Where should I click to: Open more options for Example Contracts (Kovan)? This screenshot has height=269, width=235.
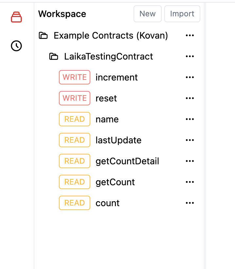click(x=190, y=36)
